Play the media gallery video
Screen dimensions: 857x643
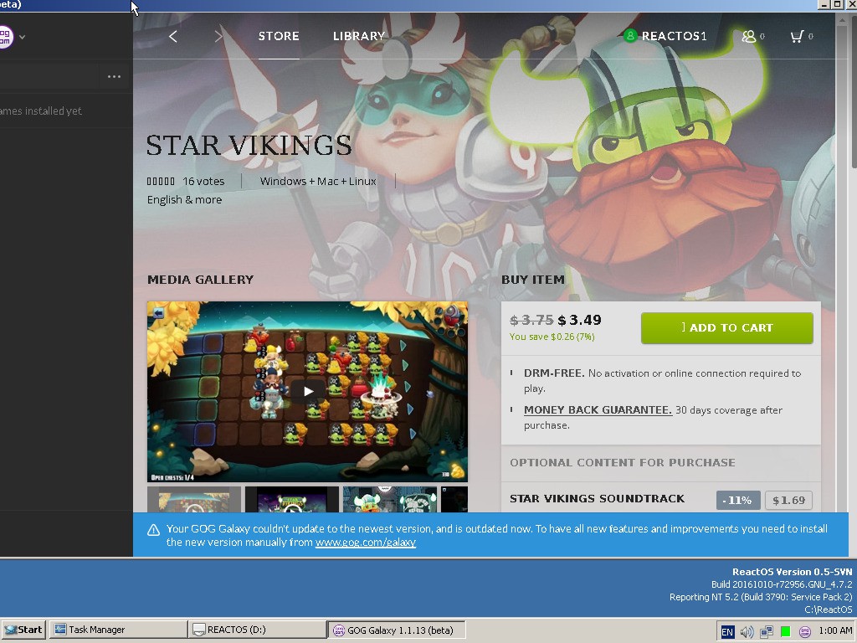click(308, 391)
